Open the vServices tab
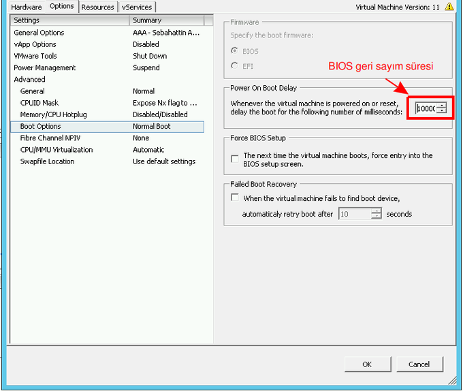This screenshot has width=463, height=391. pyautogui.click(x=137, y=7)
